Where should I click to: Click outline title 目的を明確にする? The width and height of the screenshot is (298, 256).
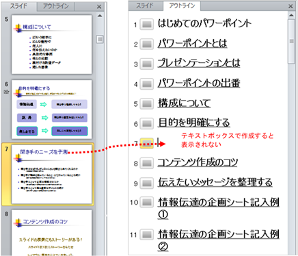click(194, 123)
